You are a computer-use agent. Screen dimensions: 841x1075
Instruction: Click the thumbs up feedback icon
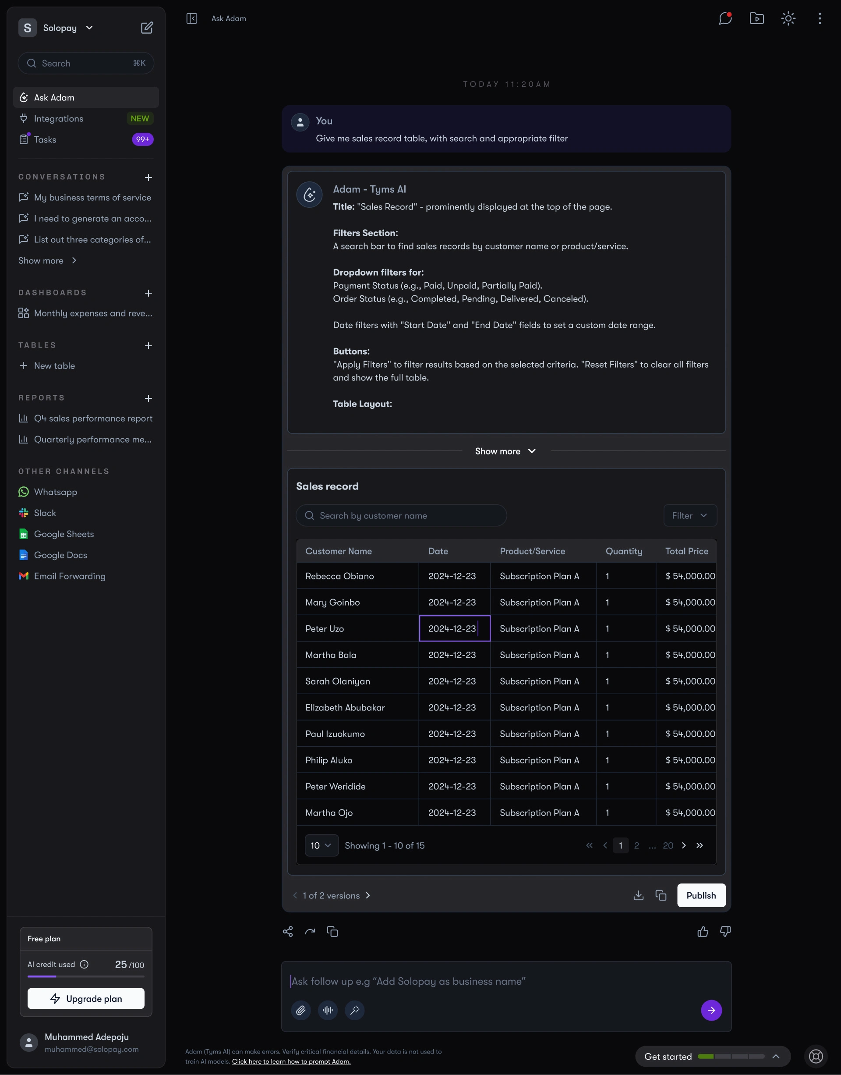point(703,931)
